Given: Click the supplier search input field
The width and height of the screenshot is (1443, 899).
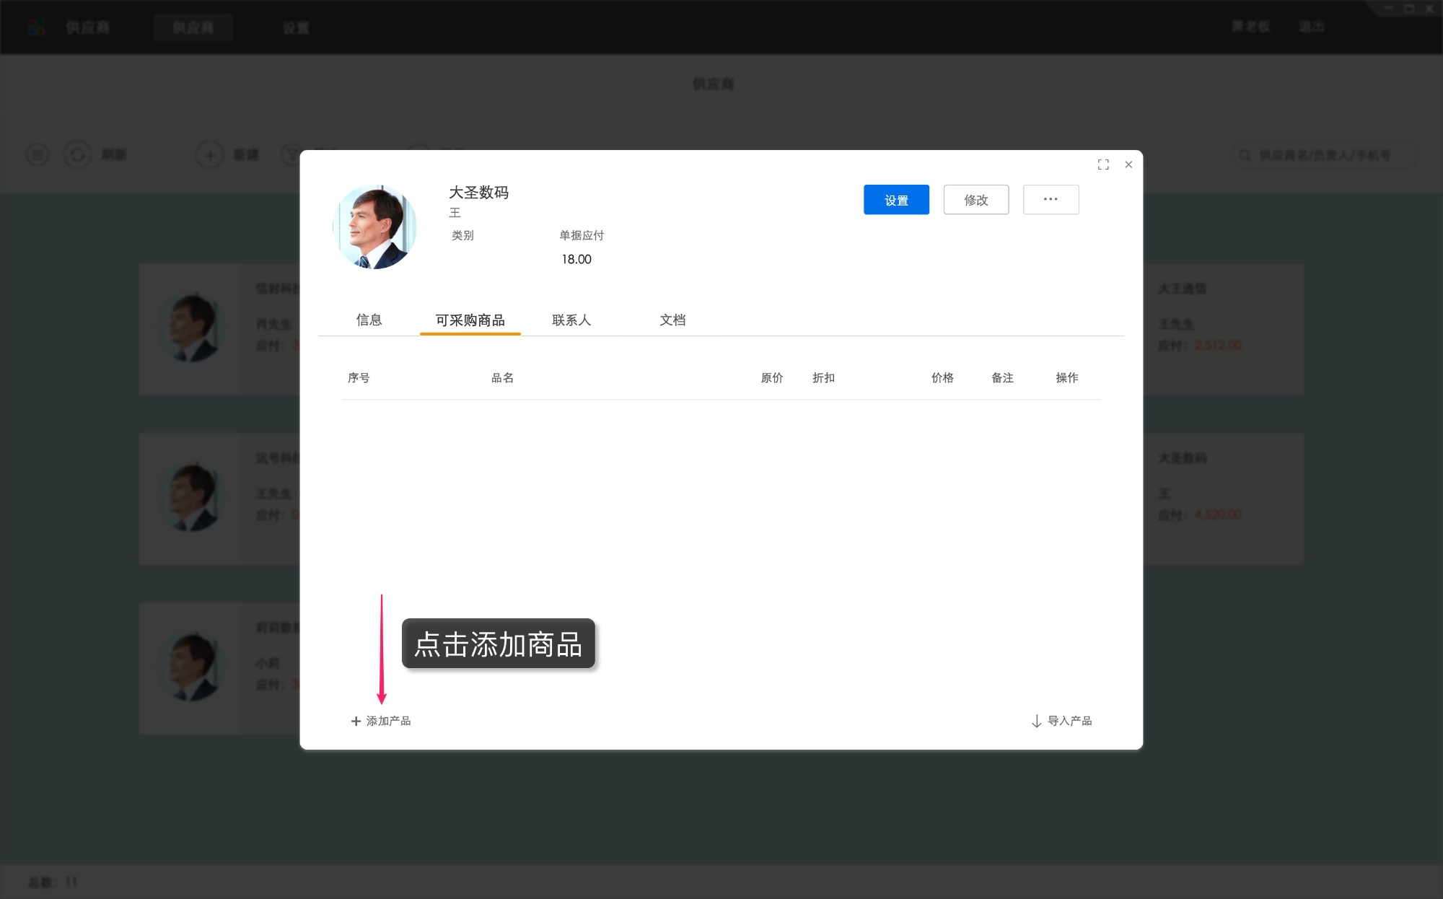Looking at the screenshot, I should coord(1328,154).
